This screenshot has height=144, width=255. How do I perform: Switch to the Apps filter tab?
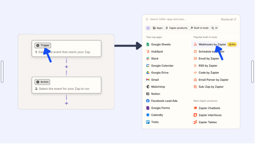[x=158, y=28]
